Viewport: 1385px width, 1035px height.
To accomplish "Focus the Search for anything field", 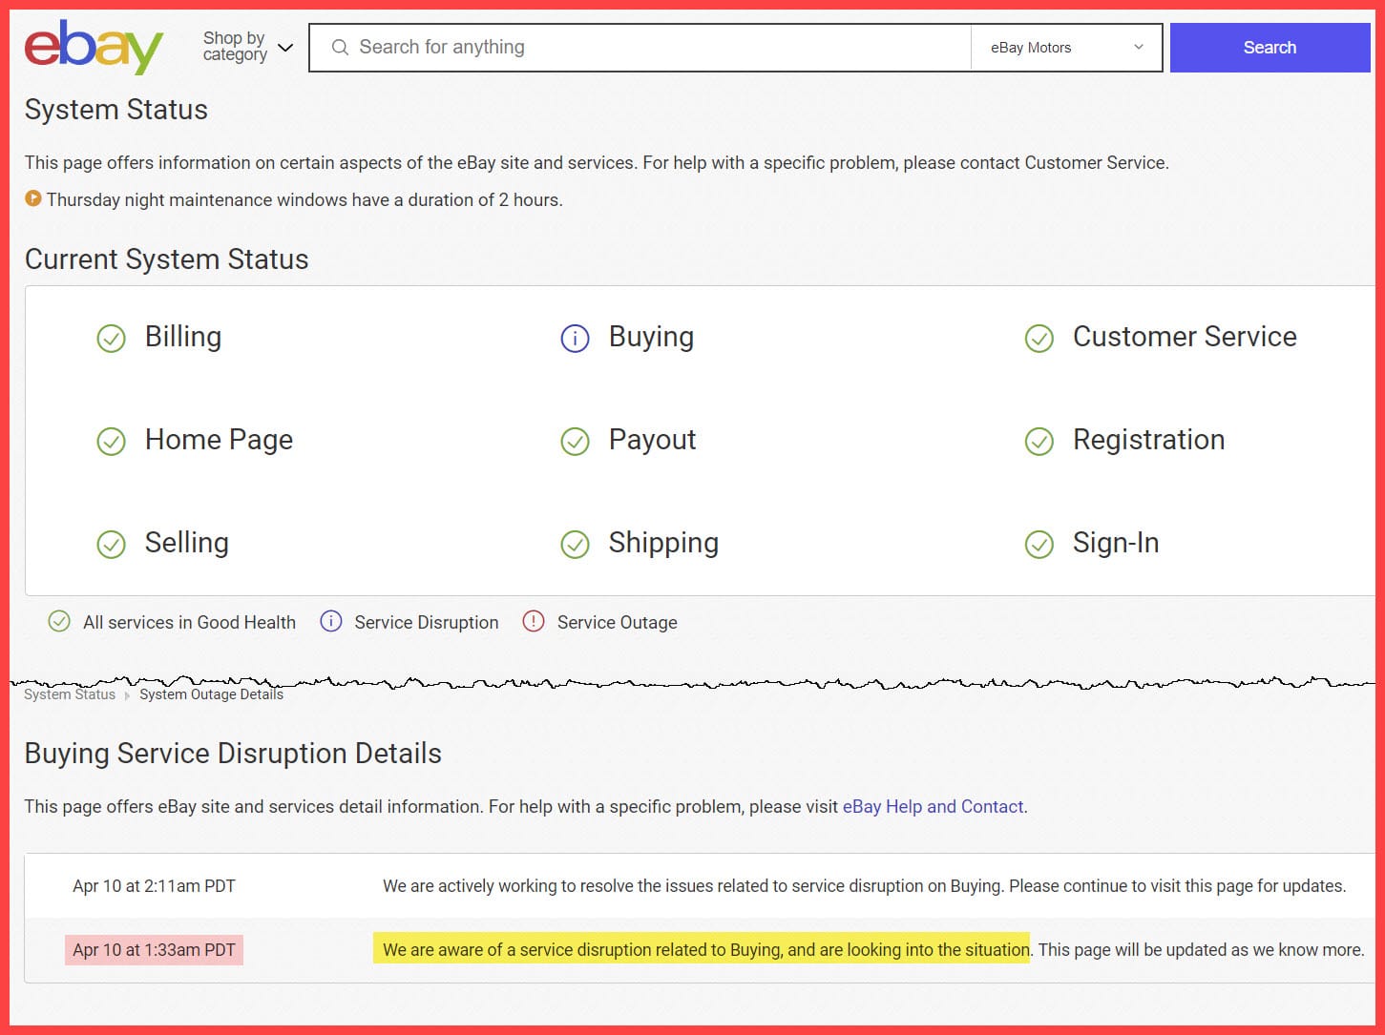I will click(x=640, y=48).
